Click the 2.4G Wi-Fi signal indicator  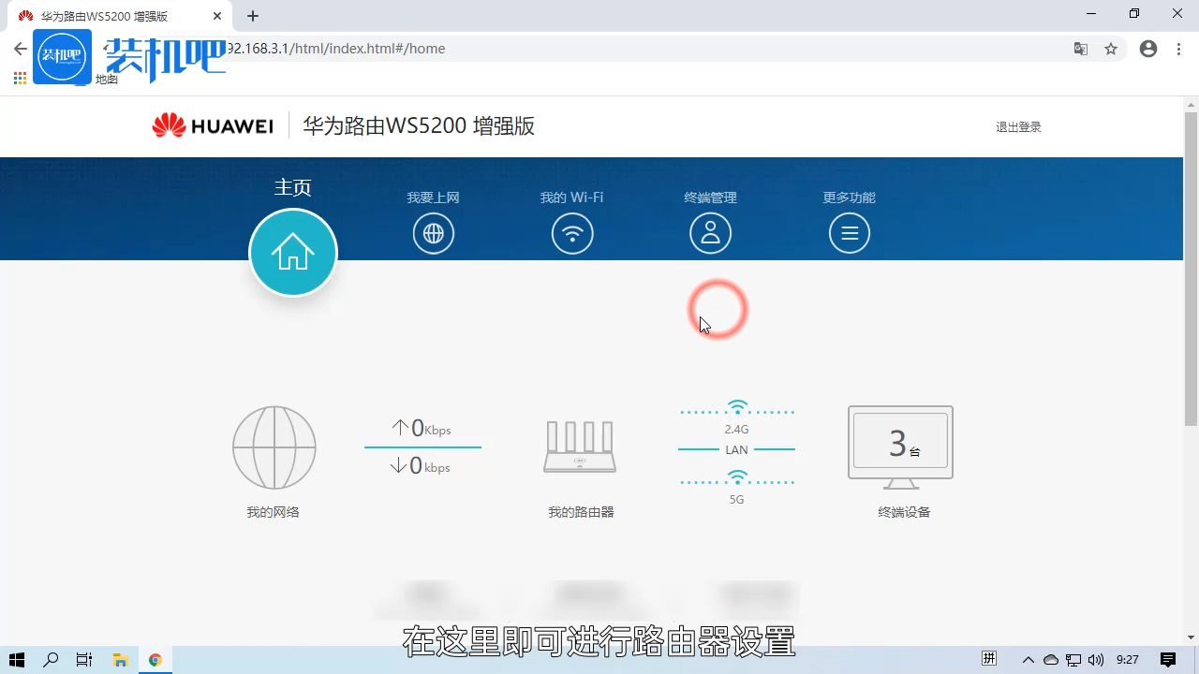click(736, 408)
